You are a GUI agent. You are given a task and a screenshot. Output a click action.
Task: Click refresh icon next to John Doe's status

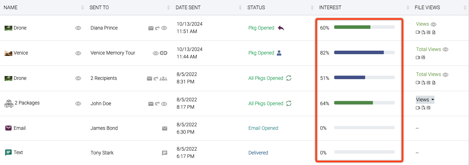click(289, 103)
